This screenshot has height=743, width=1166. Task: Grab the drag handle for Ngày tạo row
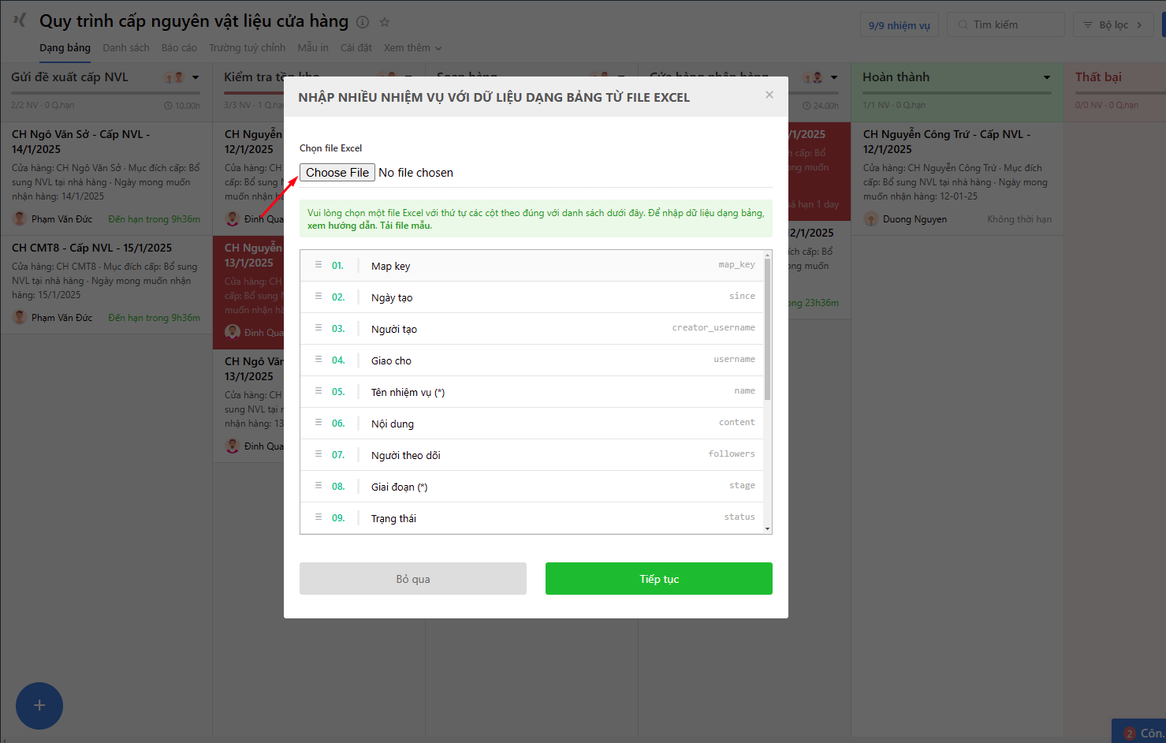coord(319,297)
